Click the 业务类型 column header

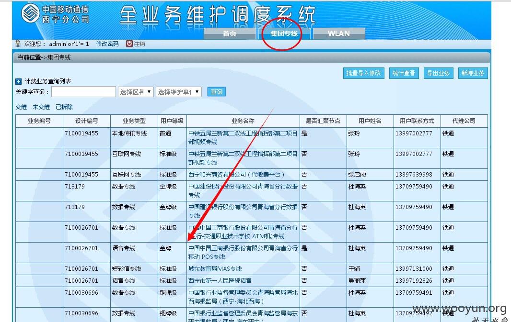(134, 121)
